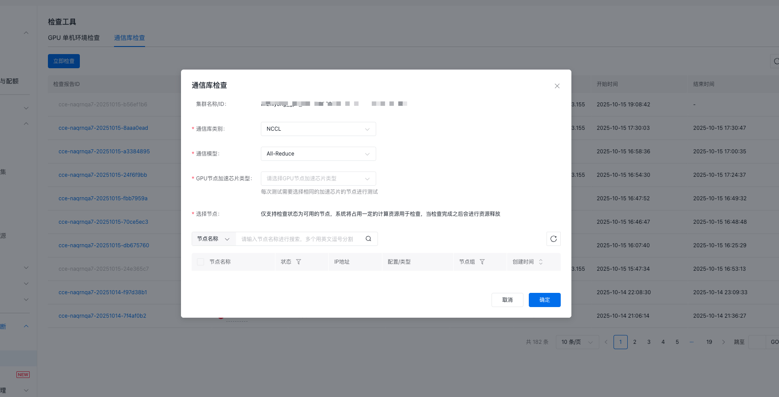Click the 确定 button

coord(544,300)
